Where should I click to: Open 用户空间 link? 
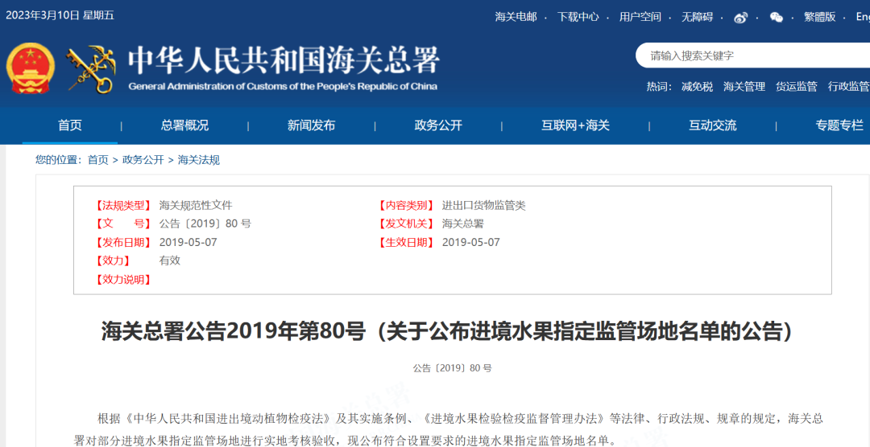pos(640,17)
